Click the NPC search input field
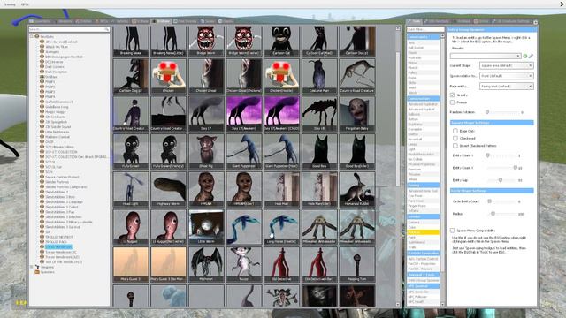This screenshot has height=318, width=566. (69, 29)
